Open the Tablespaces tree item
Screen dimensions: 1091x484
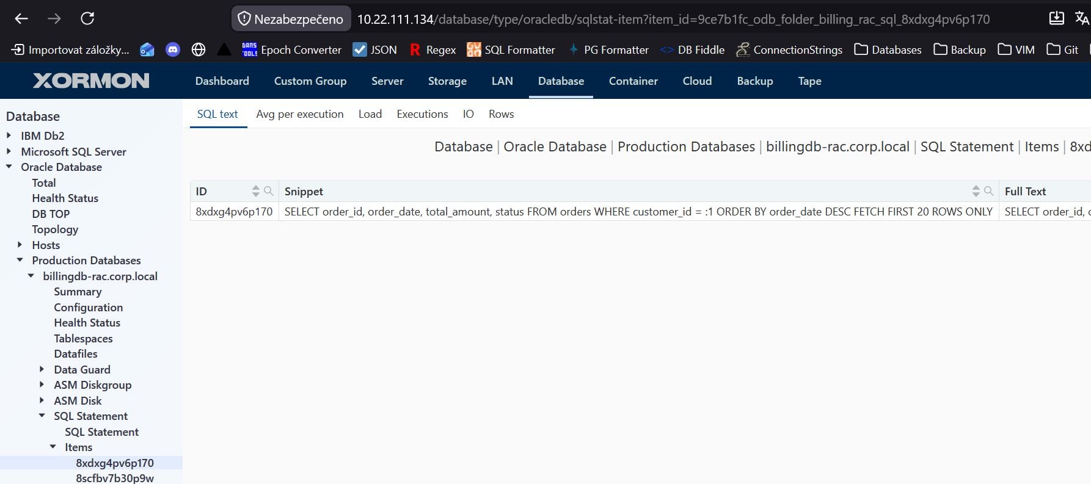point(83,338)
